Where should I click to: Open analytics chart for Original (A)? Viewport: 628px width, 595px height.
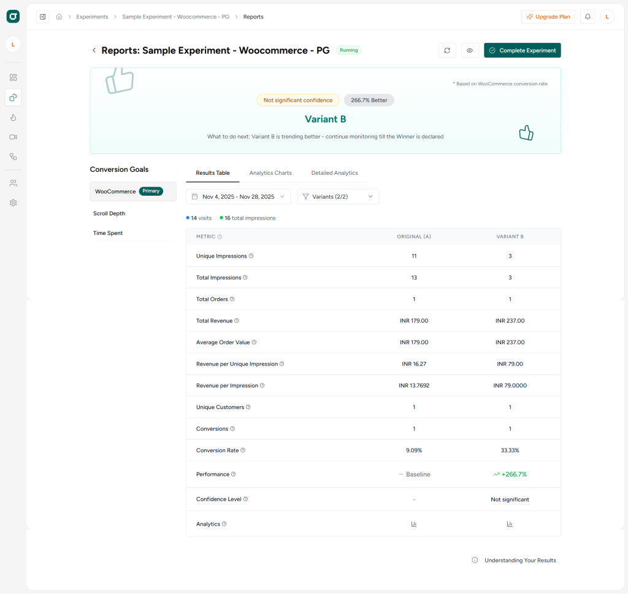click(x=414, y=524)
